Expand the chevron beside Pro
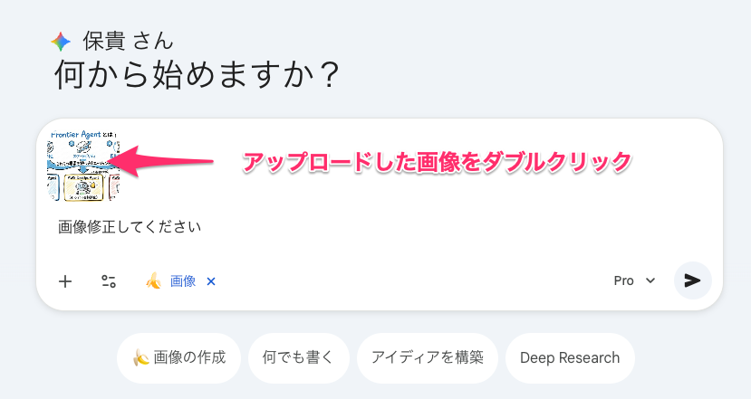 pos(650,281)
